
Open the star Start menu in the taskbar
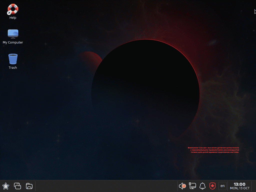(x=6, y=186)
